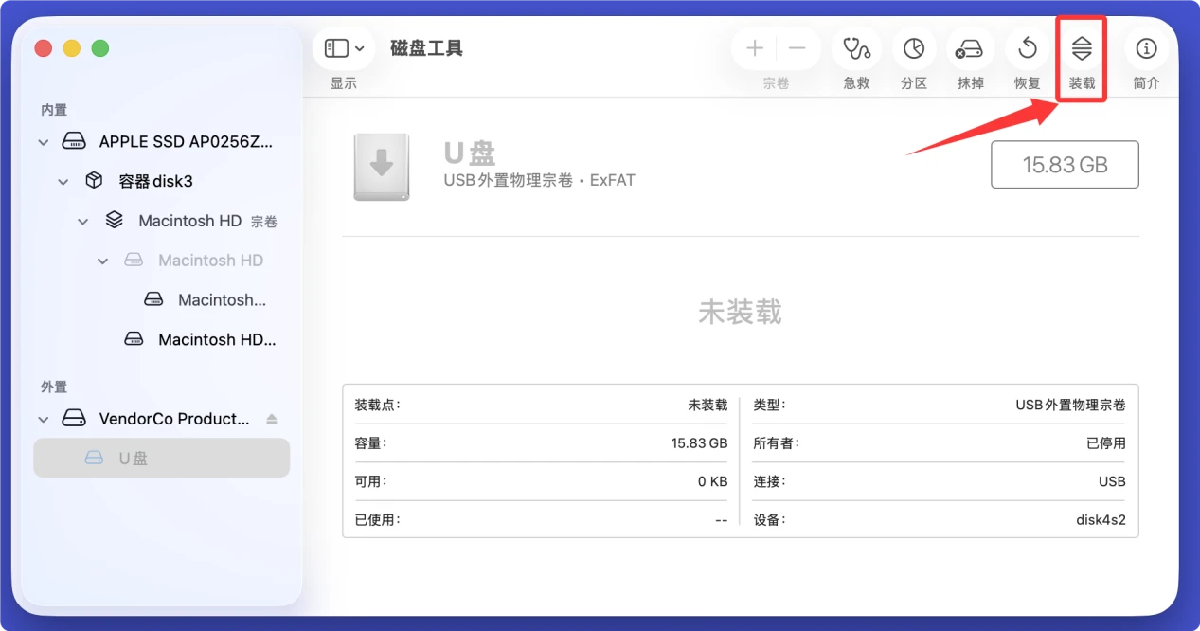The image size is (1200, 631).
Task: Mount the volume using 装载 icon
Action: [1082, 48]
